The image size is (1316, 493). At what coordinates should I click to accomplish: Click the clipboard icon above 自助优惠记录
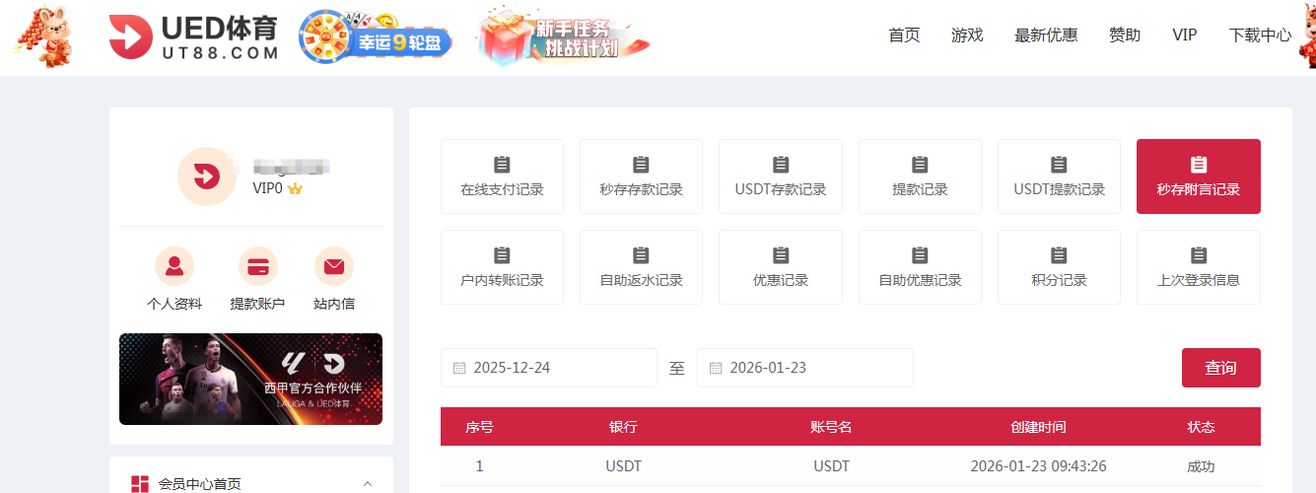point(920,255)
